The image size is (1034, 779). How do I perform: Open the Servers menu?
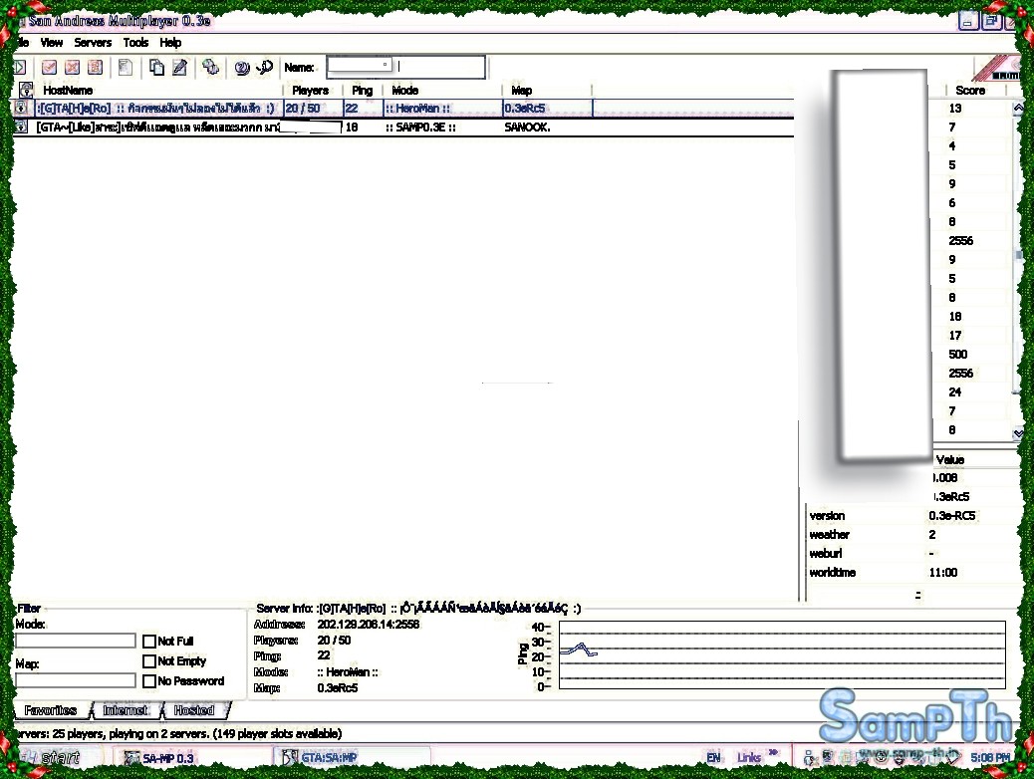(93, 43)
